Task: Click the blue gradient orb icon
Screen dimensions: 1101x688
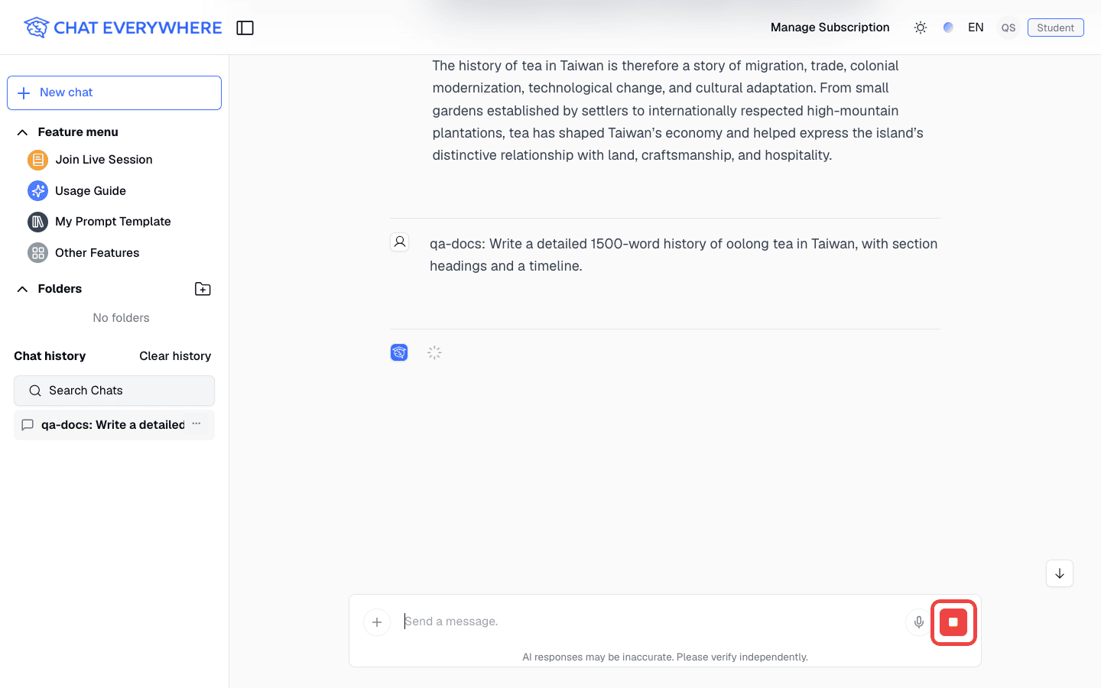Action: pos(948,28)
